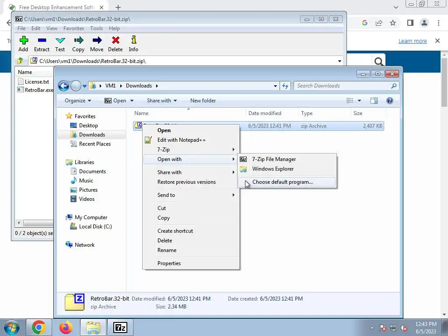
Task: Open the 7-Zip context submenu
Action: pos(191,150)
